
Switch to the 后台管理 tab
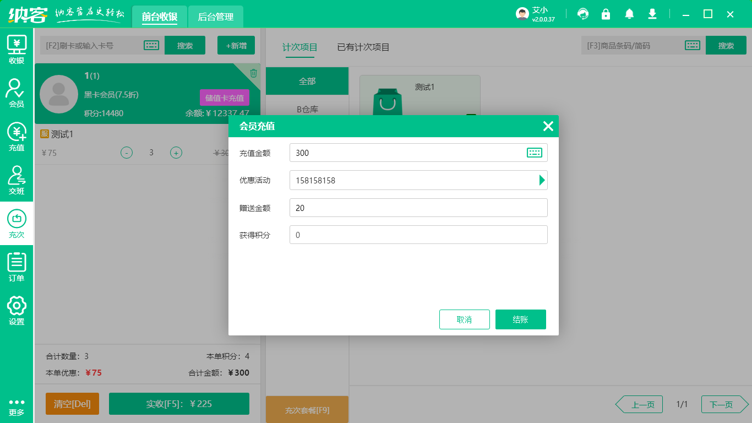(x=216, y=17)
